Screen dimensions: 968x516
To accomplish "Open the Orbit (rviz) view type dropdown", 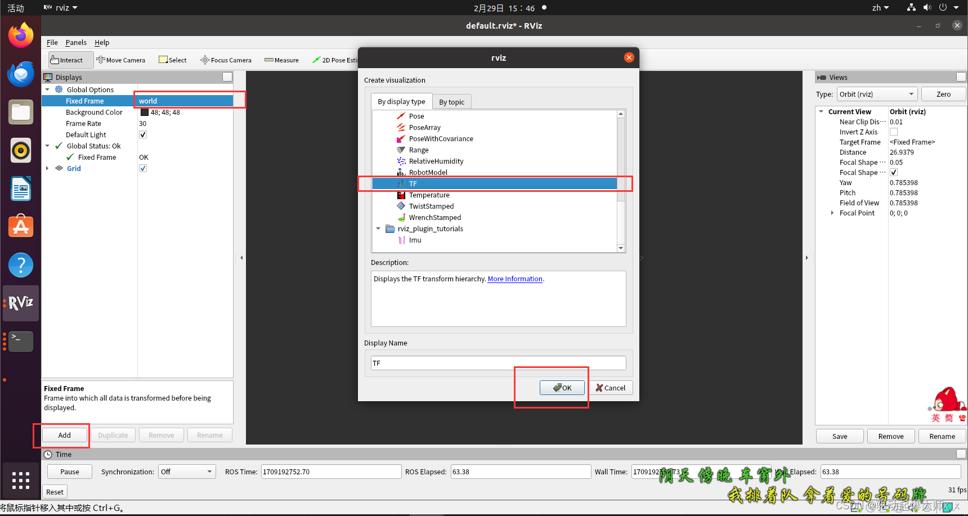I will click(876, 94).
